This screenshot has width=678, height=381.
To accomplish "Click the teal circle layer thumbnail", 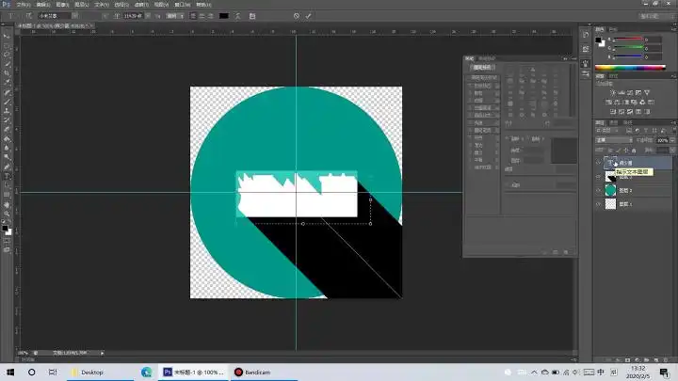I will 610,190.
